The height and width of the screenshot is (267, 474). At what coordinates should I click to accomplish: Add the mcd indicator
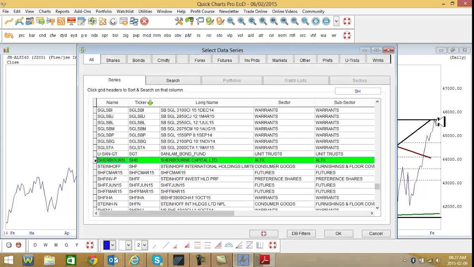(x=147, y=36)
